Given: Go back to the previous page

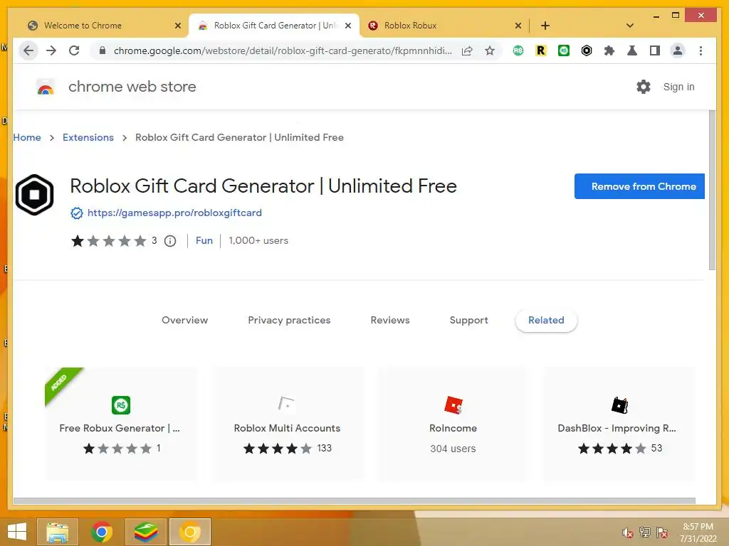Looking at the screenshot, I should pos(28,50).
